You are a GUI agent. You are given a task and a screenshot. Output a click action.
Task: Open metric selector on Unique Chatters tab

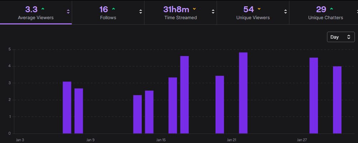click(x=357, y=12)
